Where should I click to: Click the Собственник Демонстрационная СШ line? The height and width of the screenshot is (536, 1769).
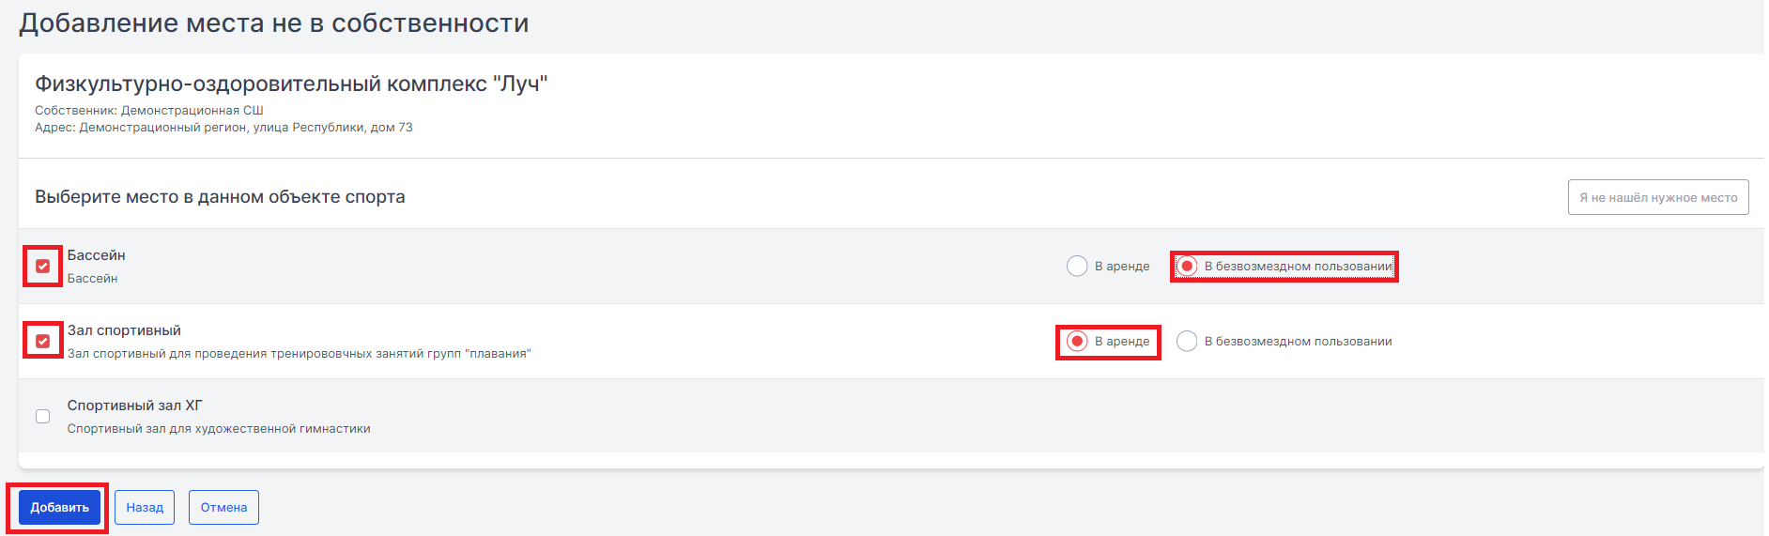(149, 111)
